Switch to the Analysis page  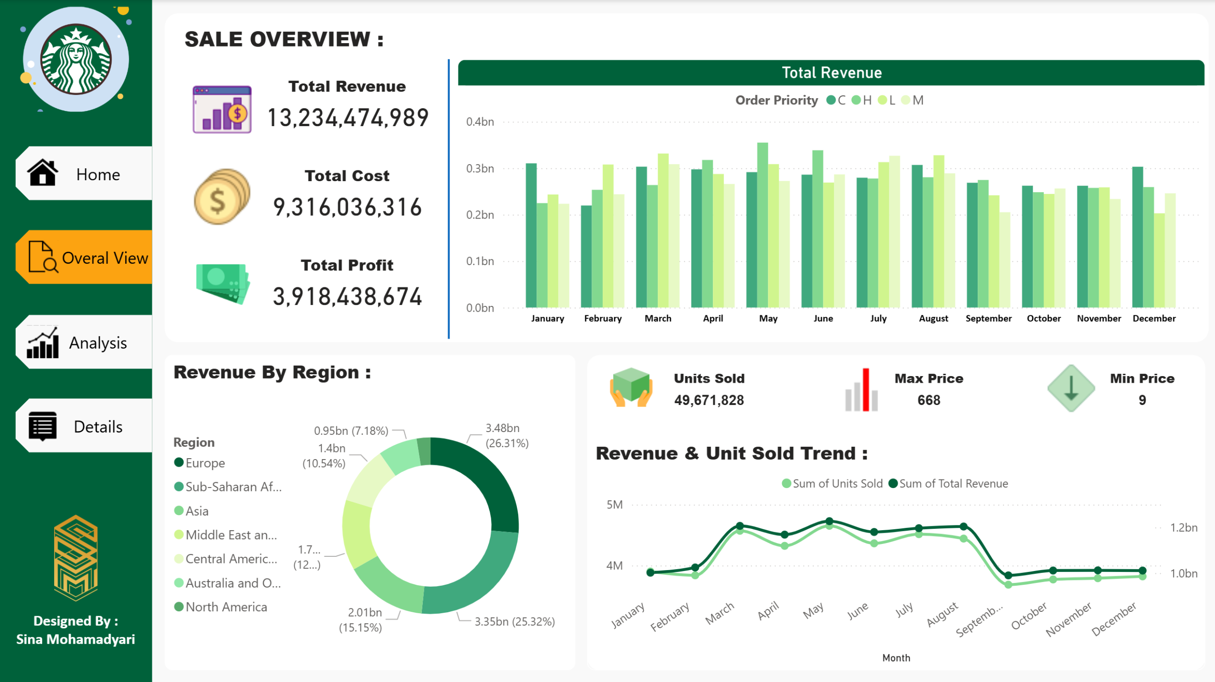pos(98,343)
